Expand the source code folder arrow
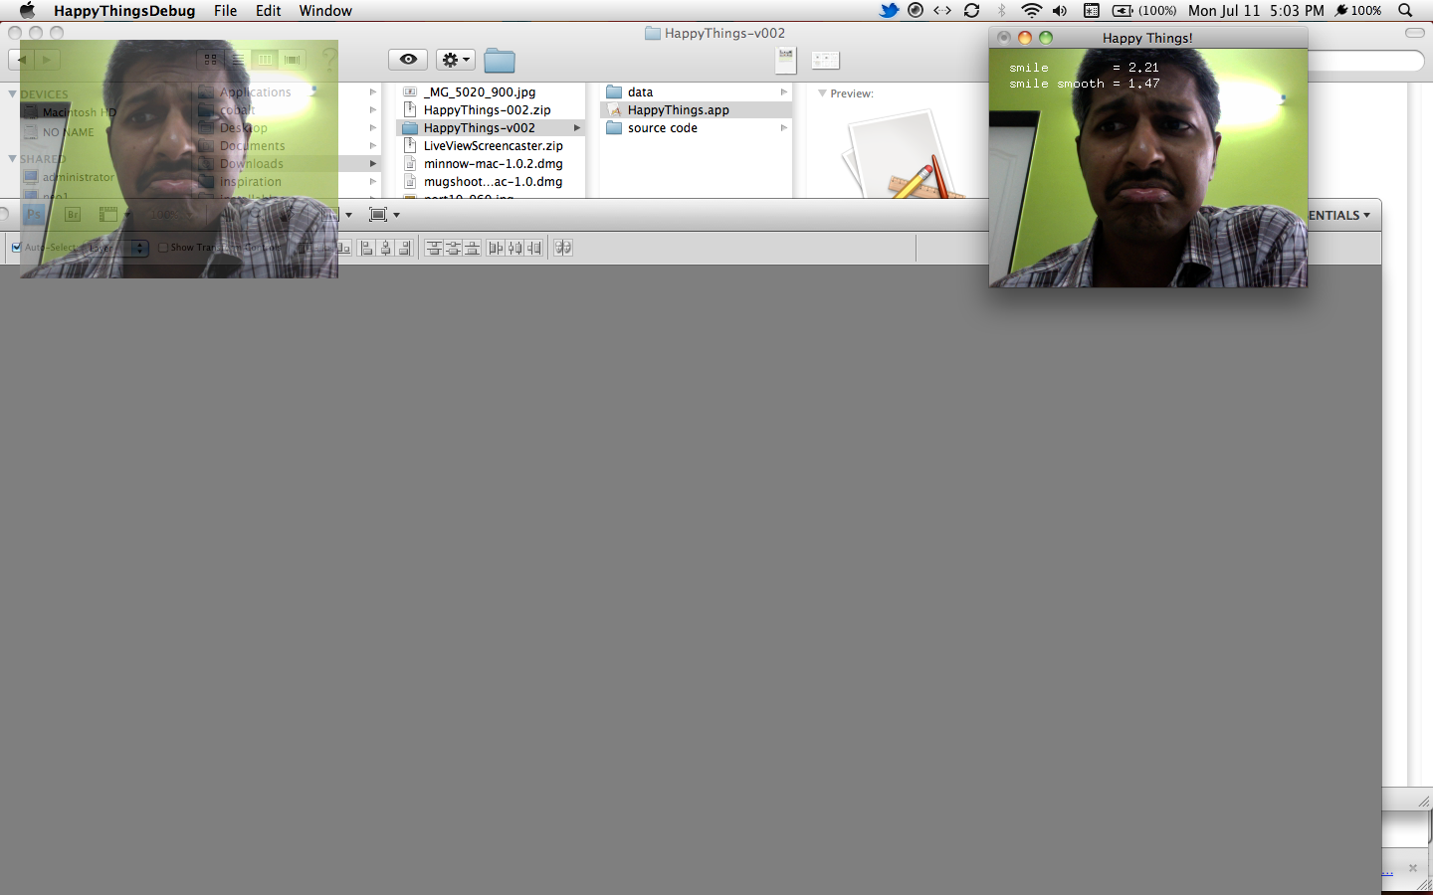This screenshot has height=895, width=1433. [x=784, y=128]
